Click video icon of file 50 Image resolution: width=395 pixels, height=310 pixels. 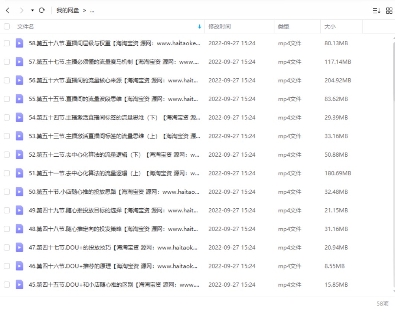[19, 192]
